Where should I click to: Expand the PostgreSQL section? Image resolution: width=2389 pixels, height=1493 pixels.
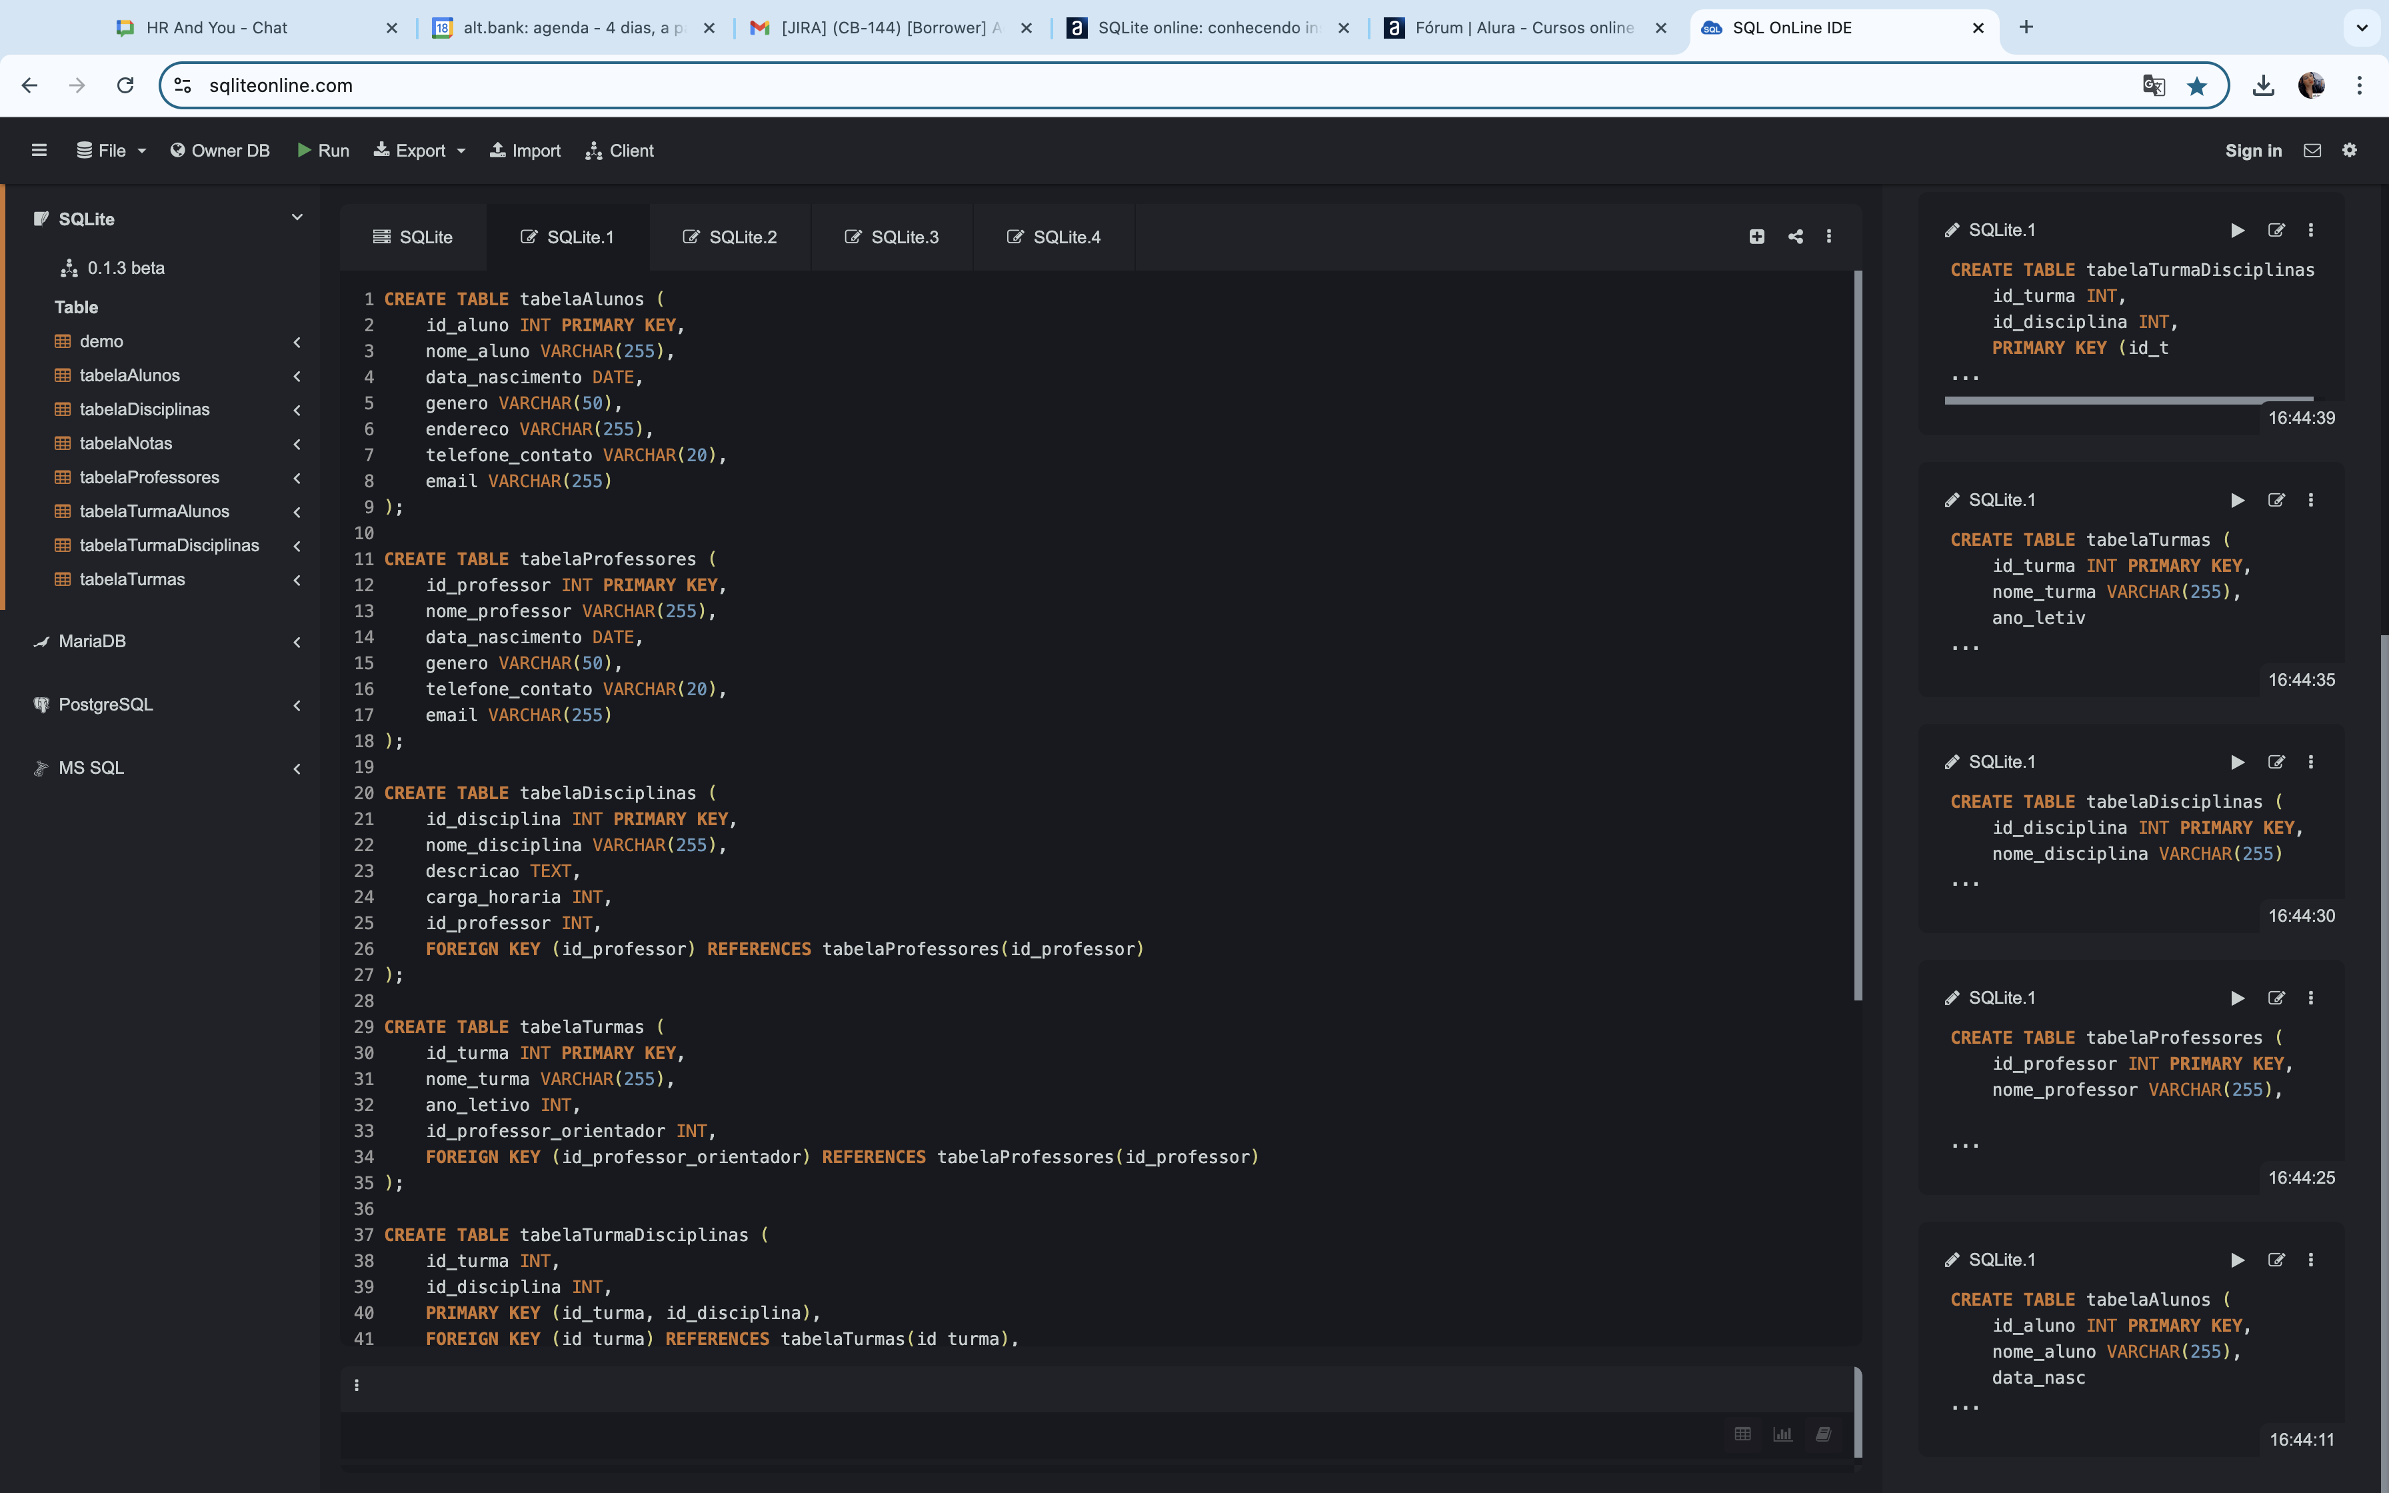pyautogui.click(x=297, y=705)
